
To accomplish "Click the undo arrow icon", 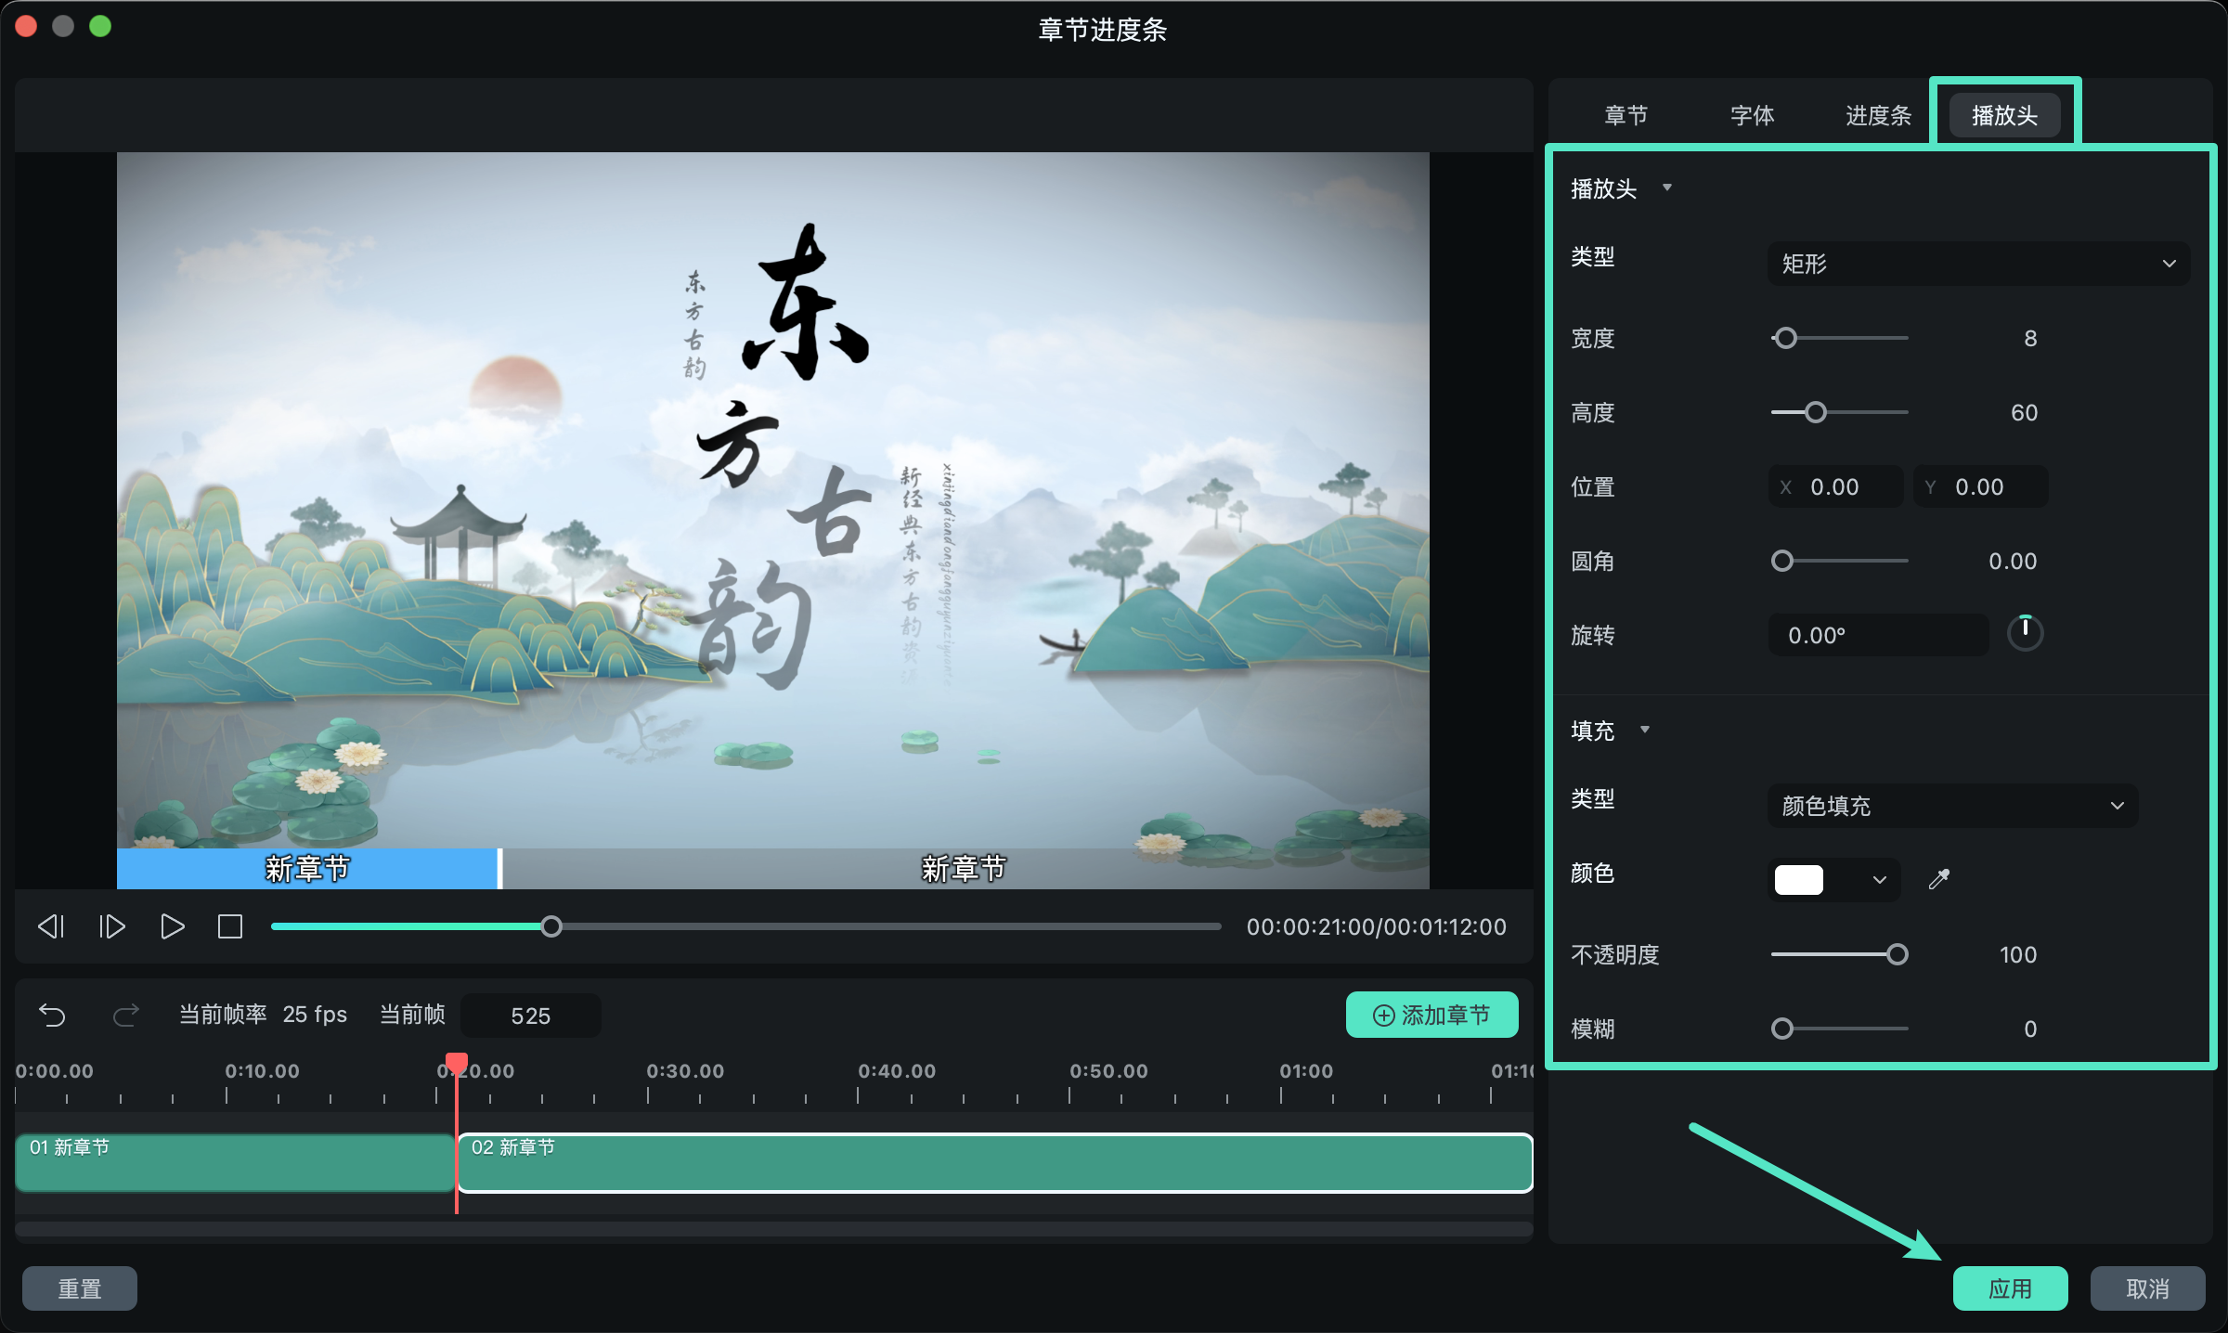I will click(x=52, y=1015).
